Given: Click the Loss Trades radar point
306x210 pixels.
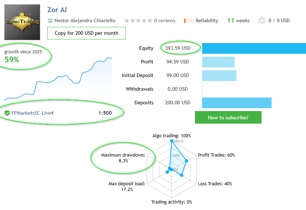Looking at the screenshot, I should (x=182, y=175).
